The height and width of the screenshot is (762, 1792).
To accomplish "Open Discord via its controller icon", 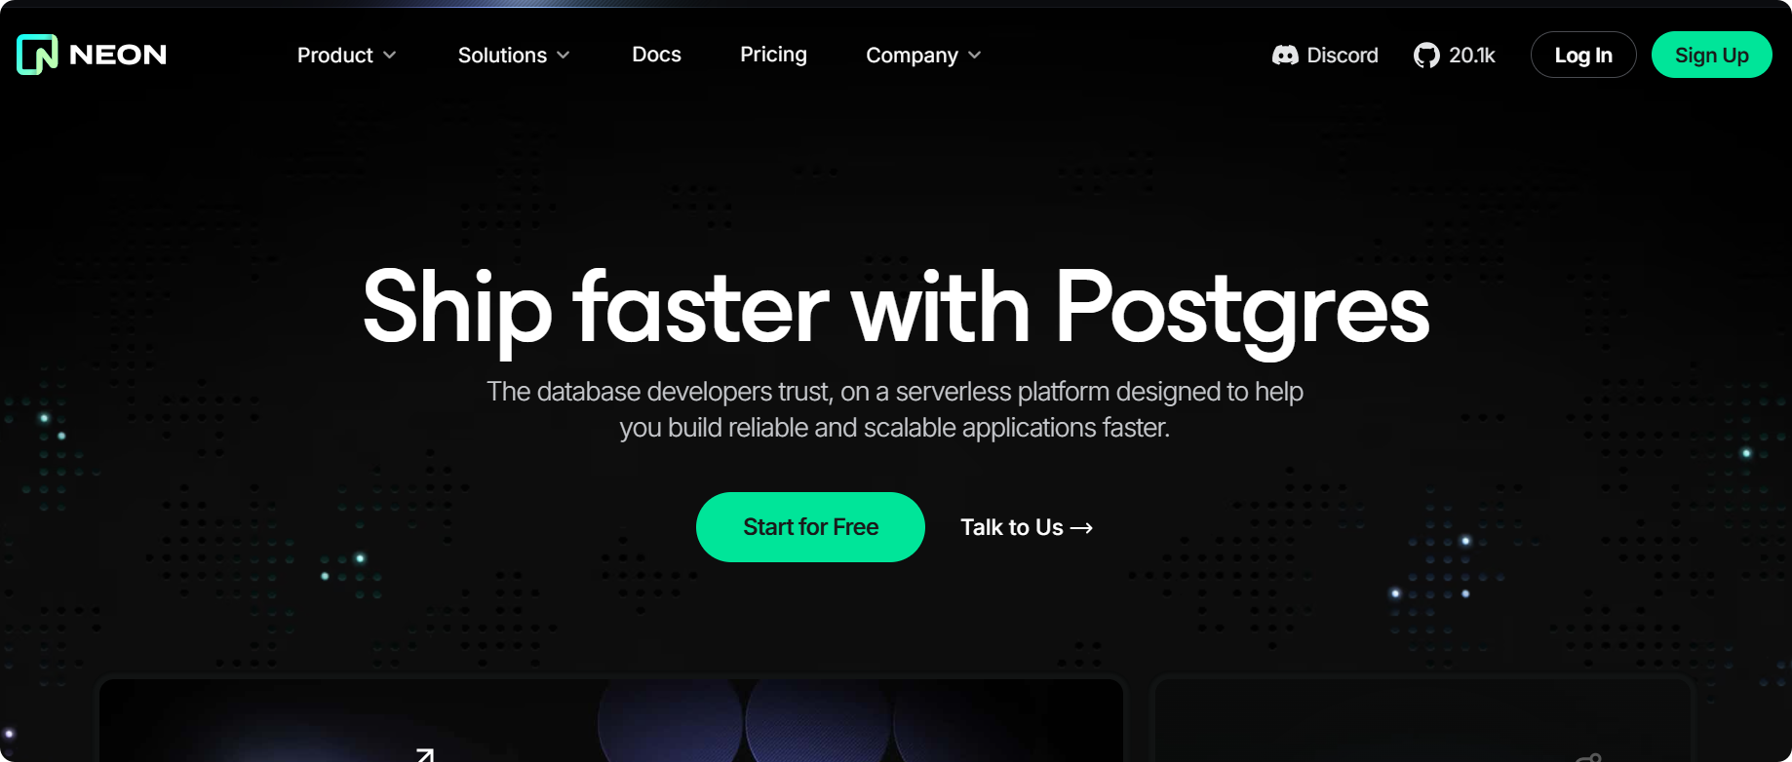I will click(x=1285, y=56).
